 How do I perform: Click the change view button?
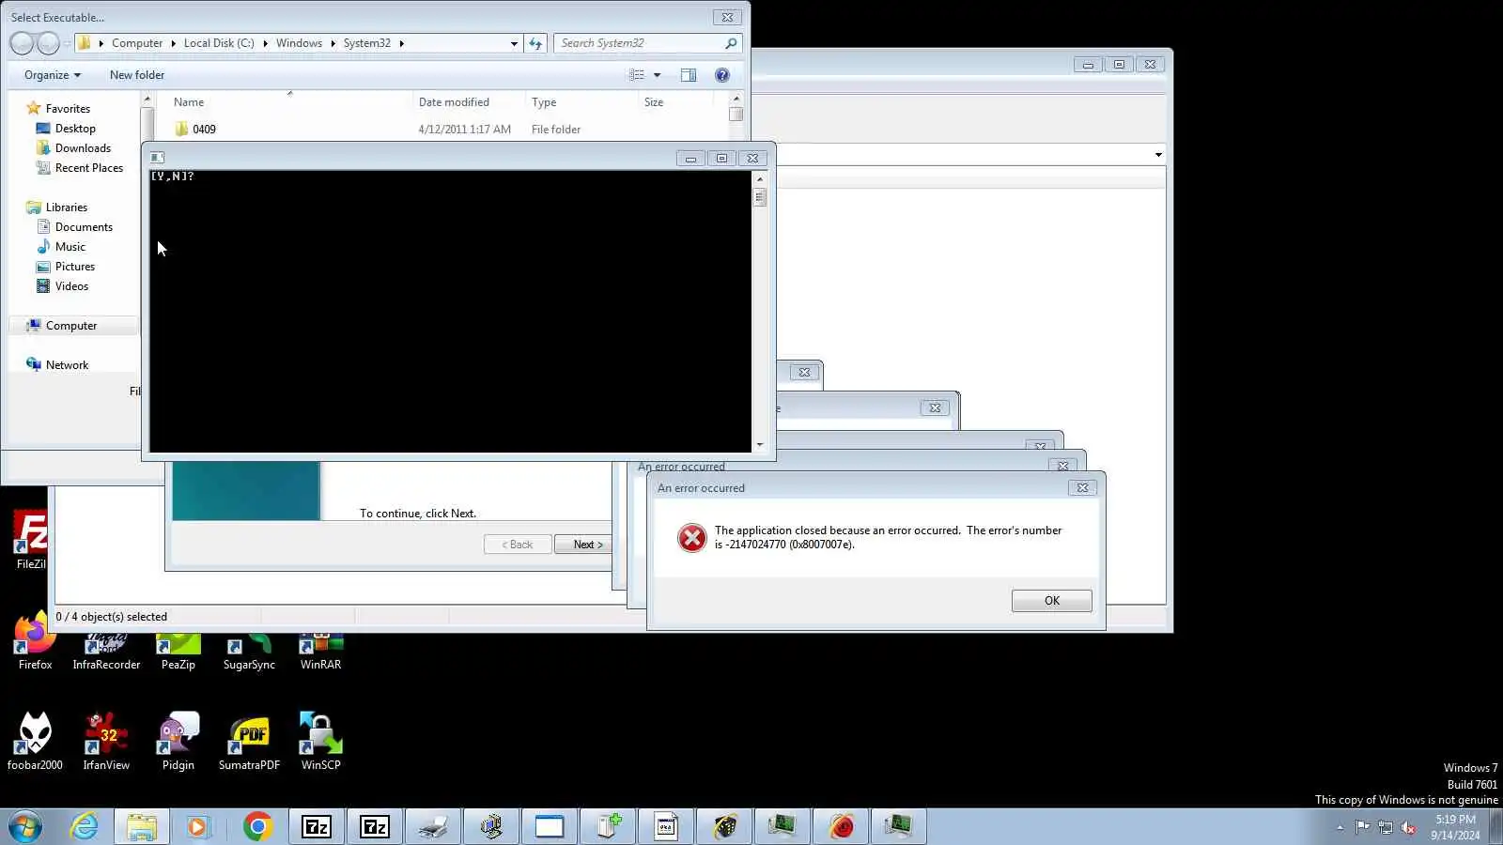[x=637, y=75]
